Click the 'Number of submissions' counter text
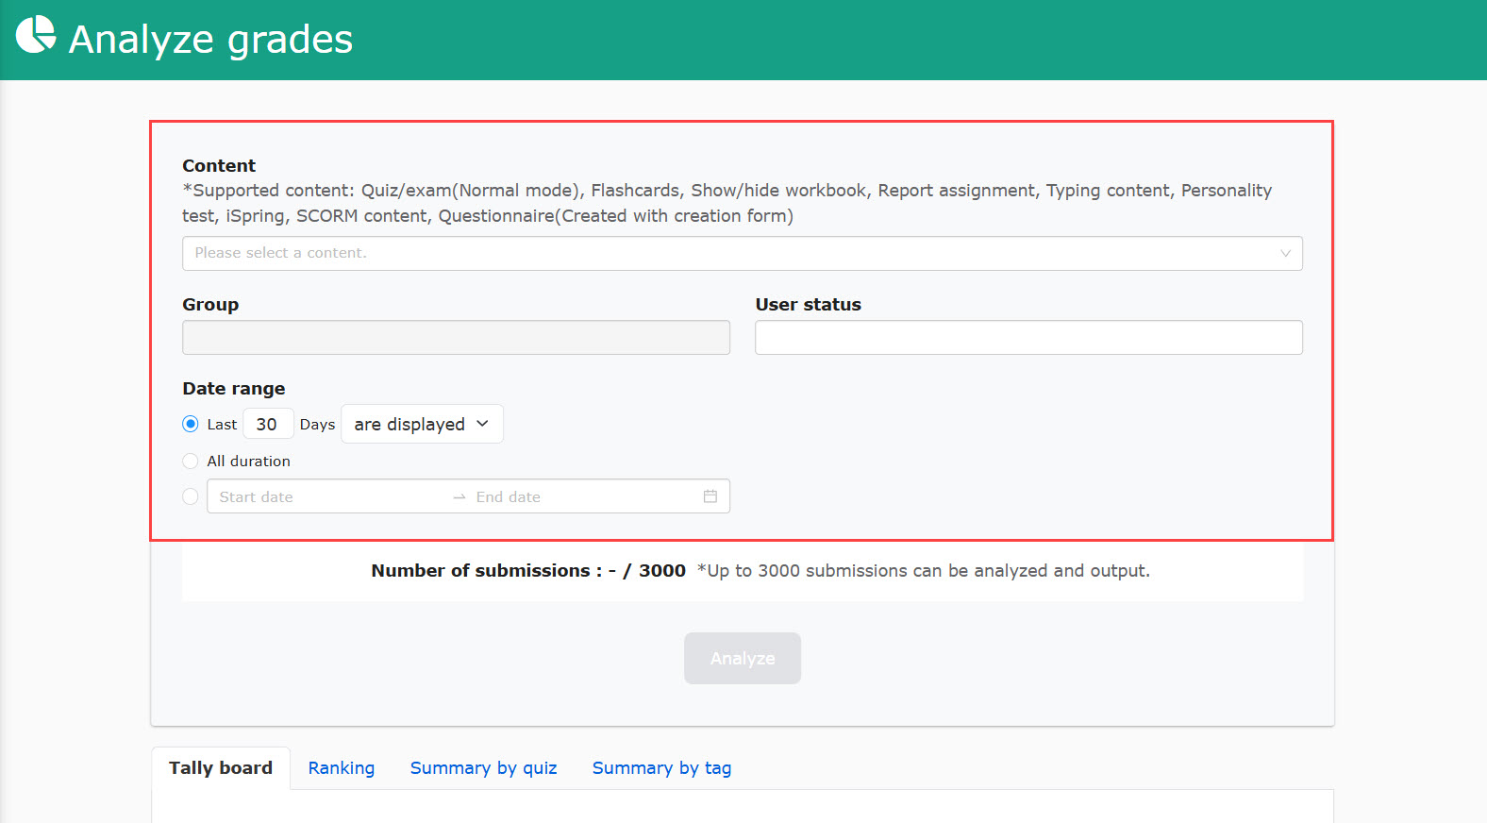Image resolution: width=1487 pixels, height=823 pixels. (x=528, y=571)
